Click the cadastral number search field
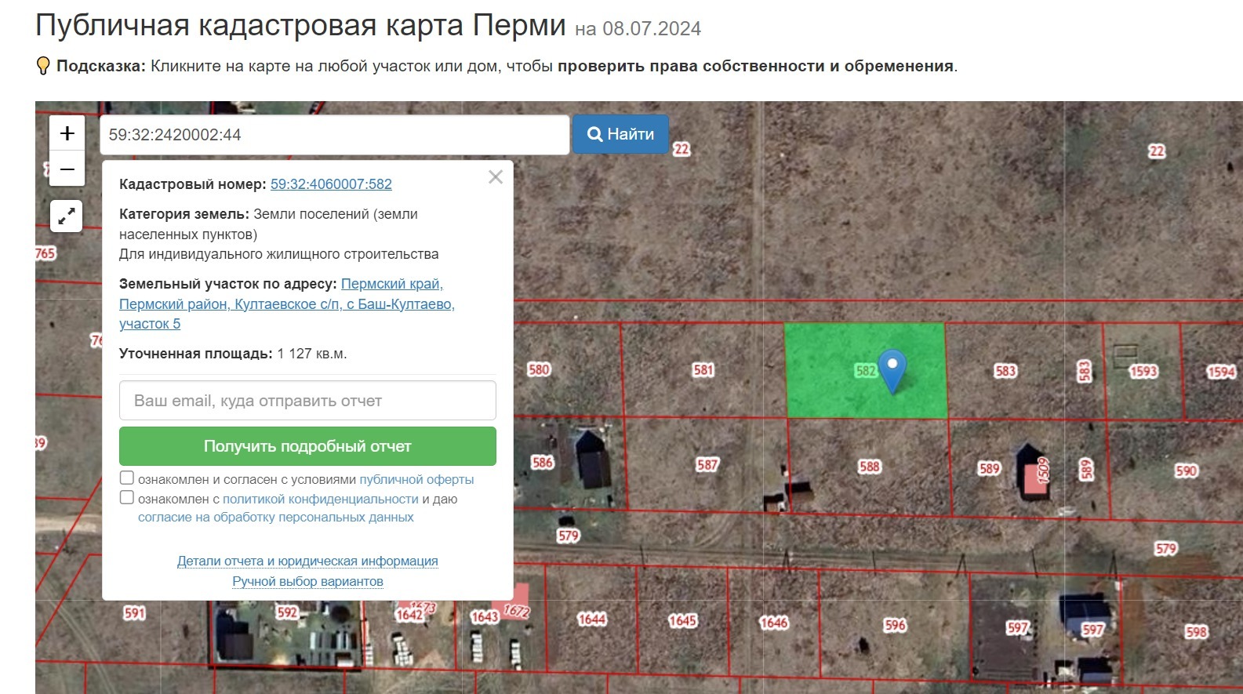 click(334, 135)
